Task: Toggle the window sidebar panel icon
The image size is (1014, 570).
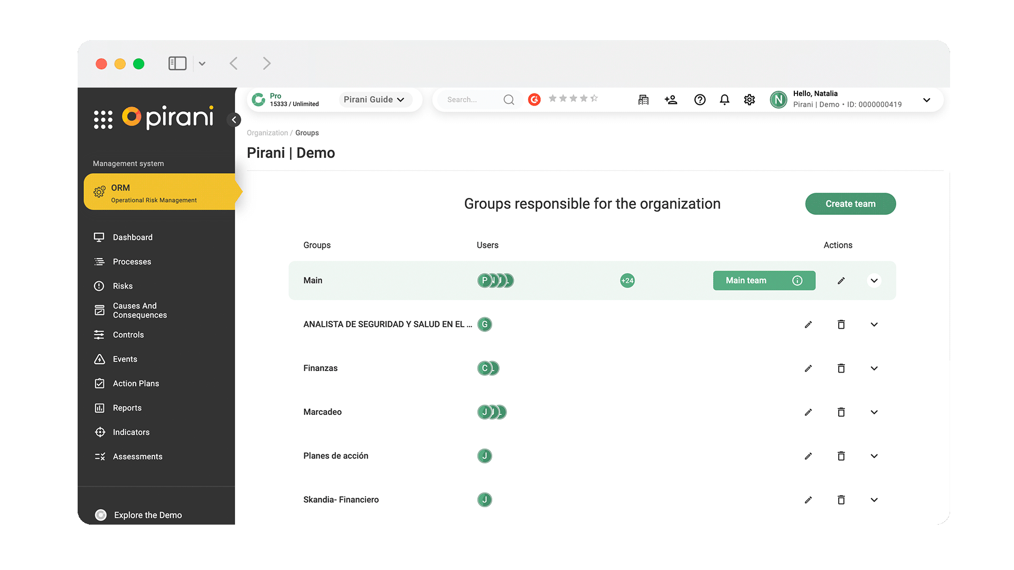Action: tap(177, 64)
